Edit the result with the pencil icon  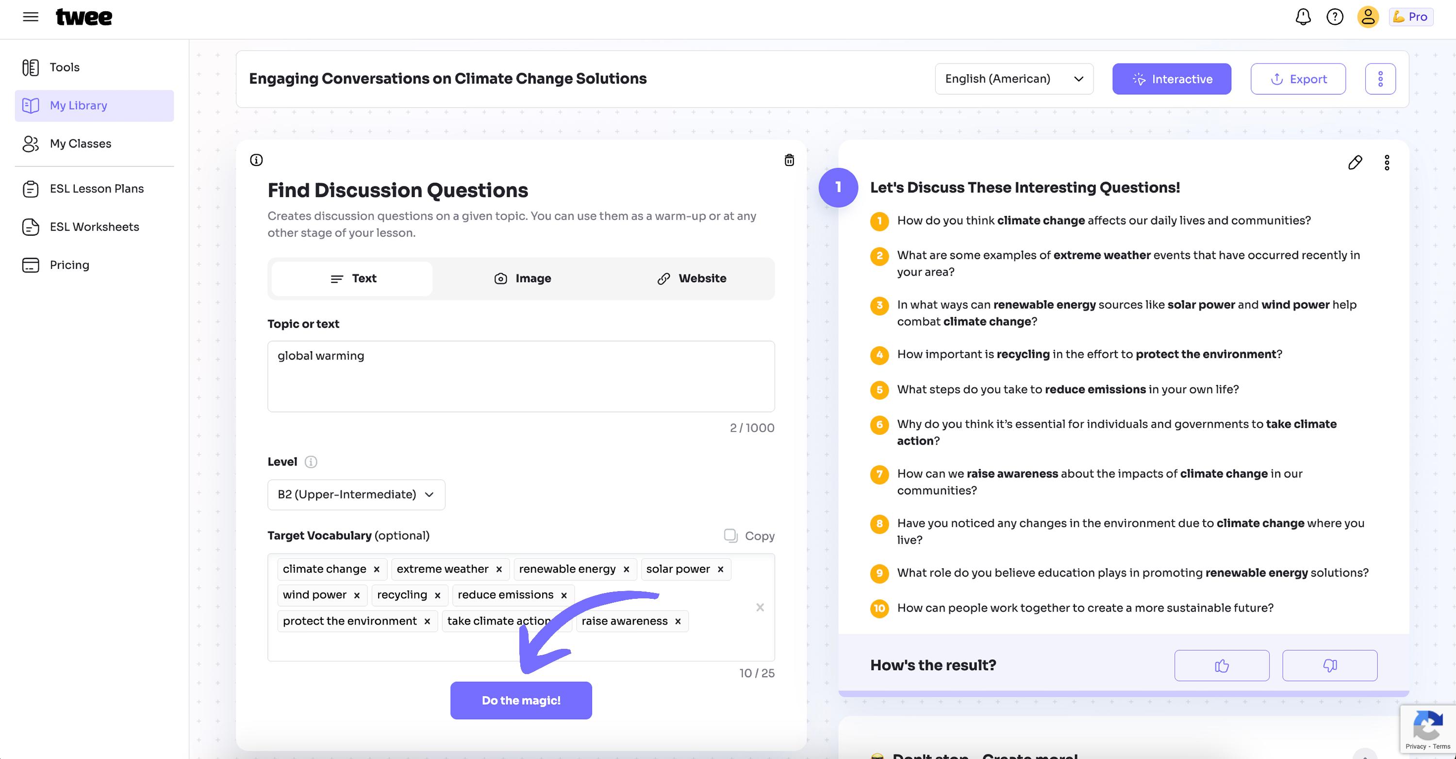click(1355, 163)
